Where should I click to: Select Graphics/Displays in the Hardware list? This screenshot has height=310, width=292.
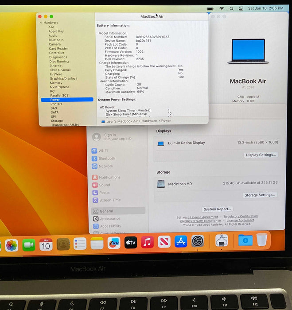63,78
